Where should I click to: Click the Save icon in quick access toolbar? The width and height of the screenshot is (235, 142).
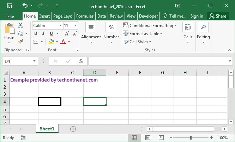(x=10, y=6)
